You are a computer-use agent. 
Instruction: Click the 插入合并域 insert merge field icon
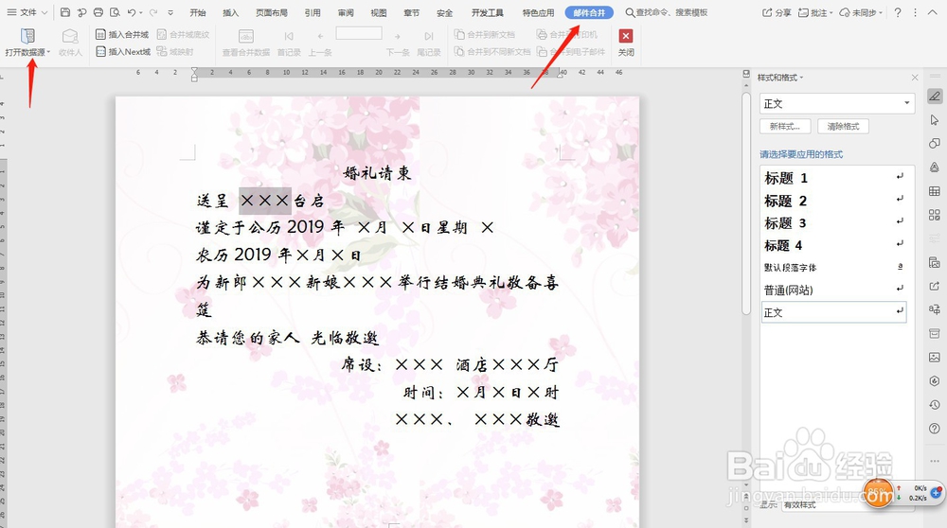coord(100,34)
